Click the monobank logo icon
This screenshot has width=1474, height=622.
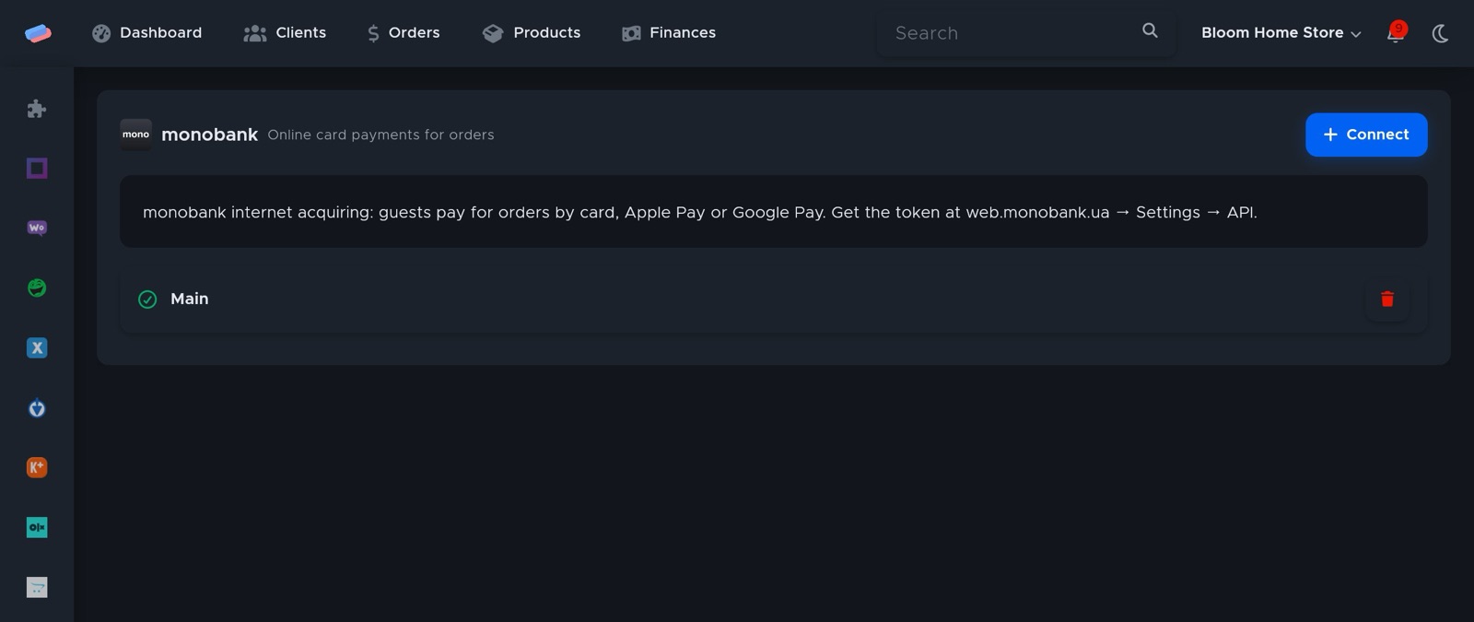point(135,135)
